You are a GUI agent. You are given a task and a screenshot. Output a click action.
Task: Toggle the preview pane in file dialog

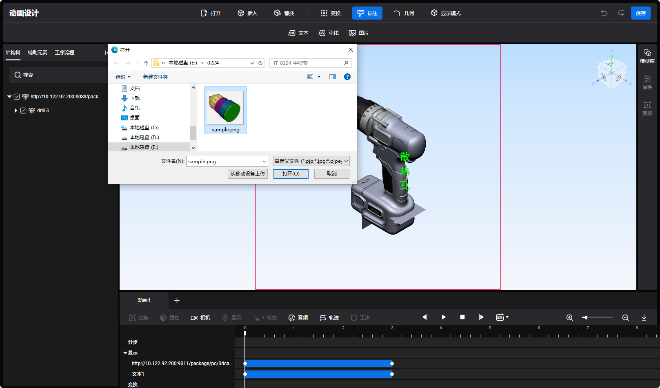(333, 77)
